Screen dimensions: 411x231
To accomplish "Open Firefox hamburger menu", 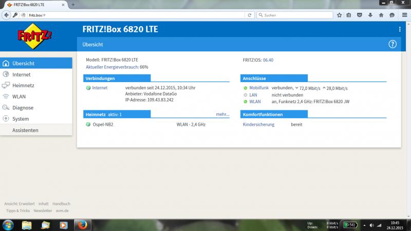I will point(404,15).
